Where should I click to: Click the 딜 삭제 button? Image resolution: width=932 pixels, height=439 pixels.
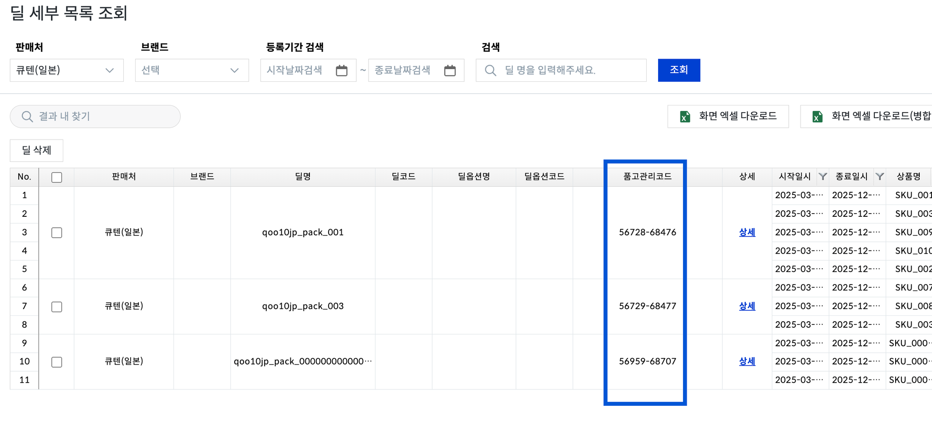point(37,150)
